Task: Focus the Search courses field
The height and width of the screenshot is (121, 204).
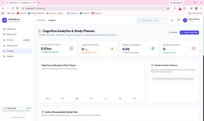Action: click(152, 20)
